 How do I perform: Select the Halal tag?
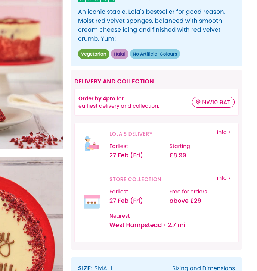[120, 54]
